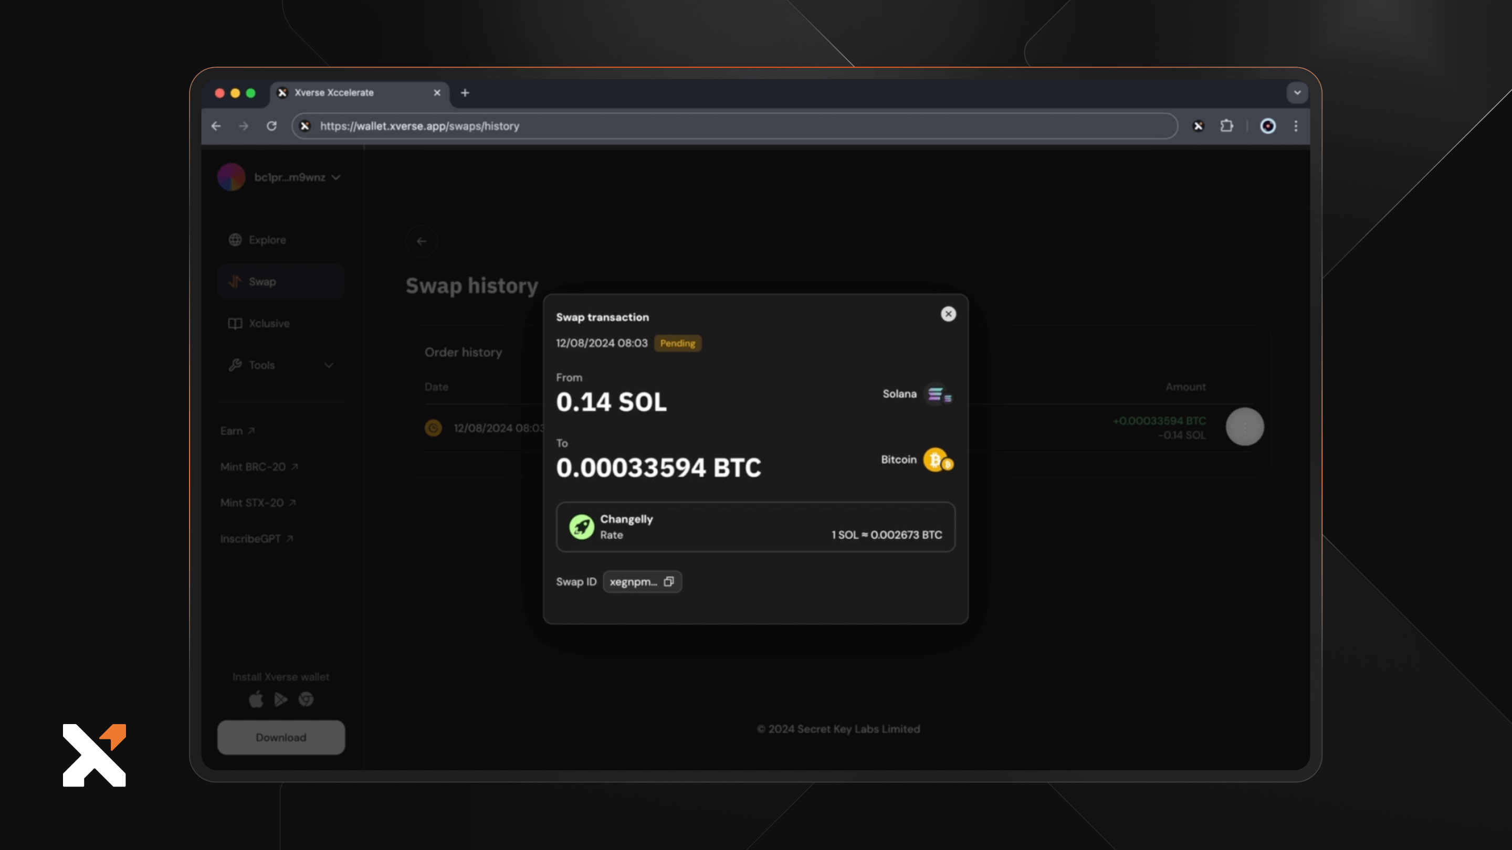The width and height of the screenshot is (1512, 850).
Task: Expand the tab search dropdown
Action: [x=1297, y=93]
